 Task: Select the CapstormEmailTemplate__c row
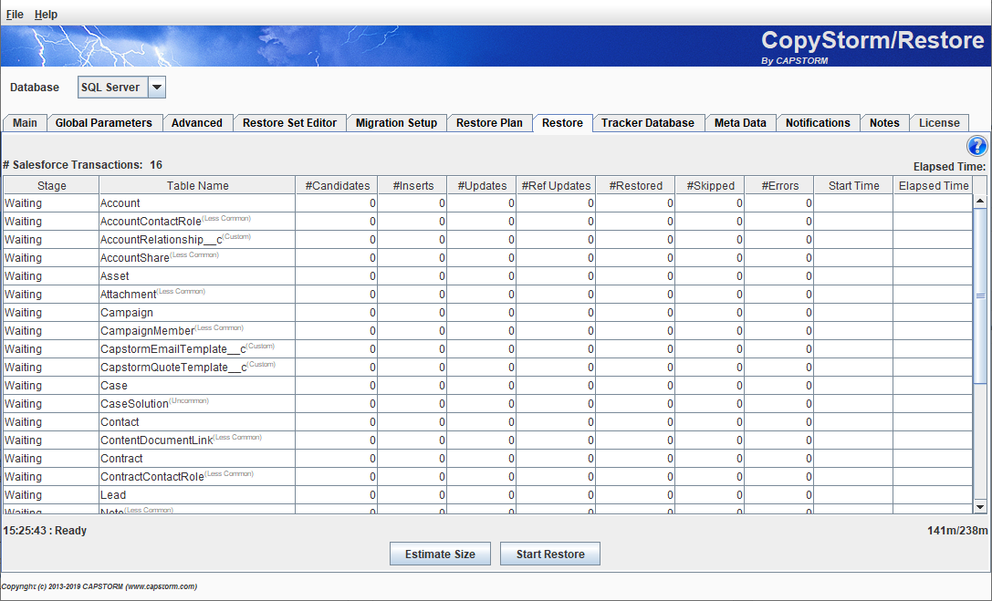coord(487,349)
